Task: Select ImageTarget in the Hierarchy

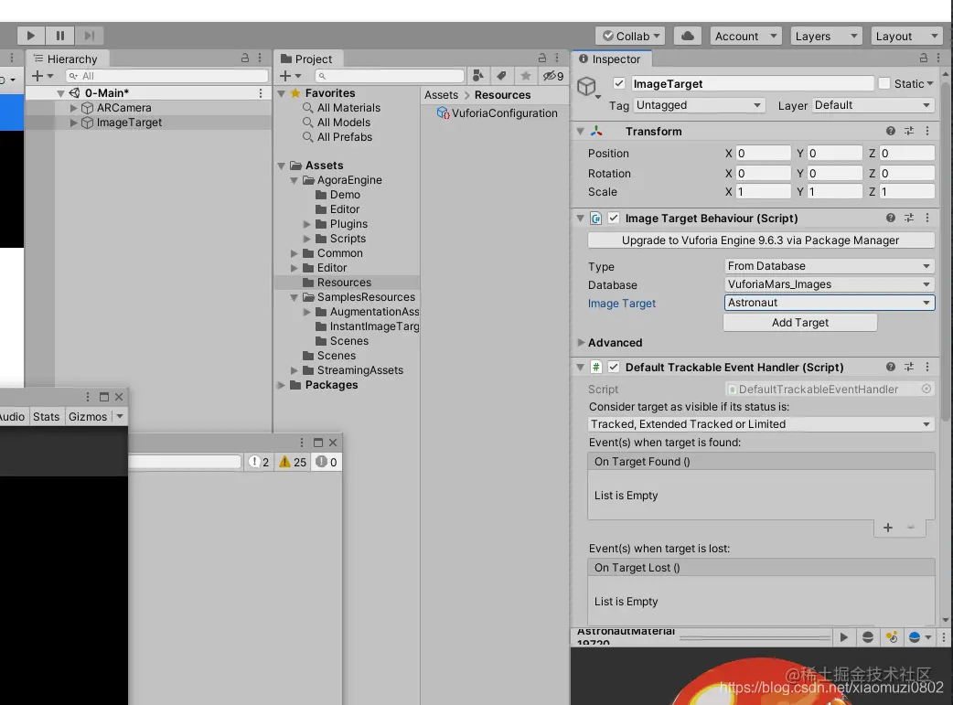Action: pos(129,123)
